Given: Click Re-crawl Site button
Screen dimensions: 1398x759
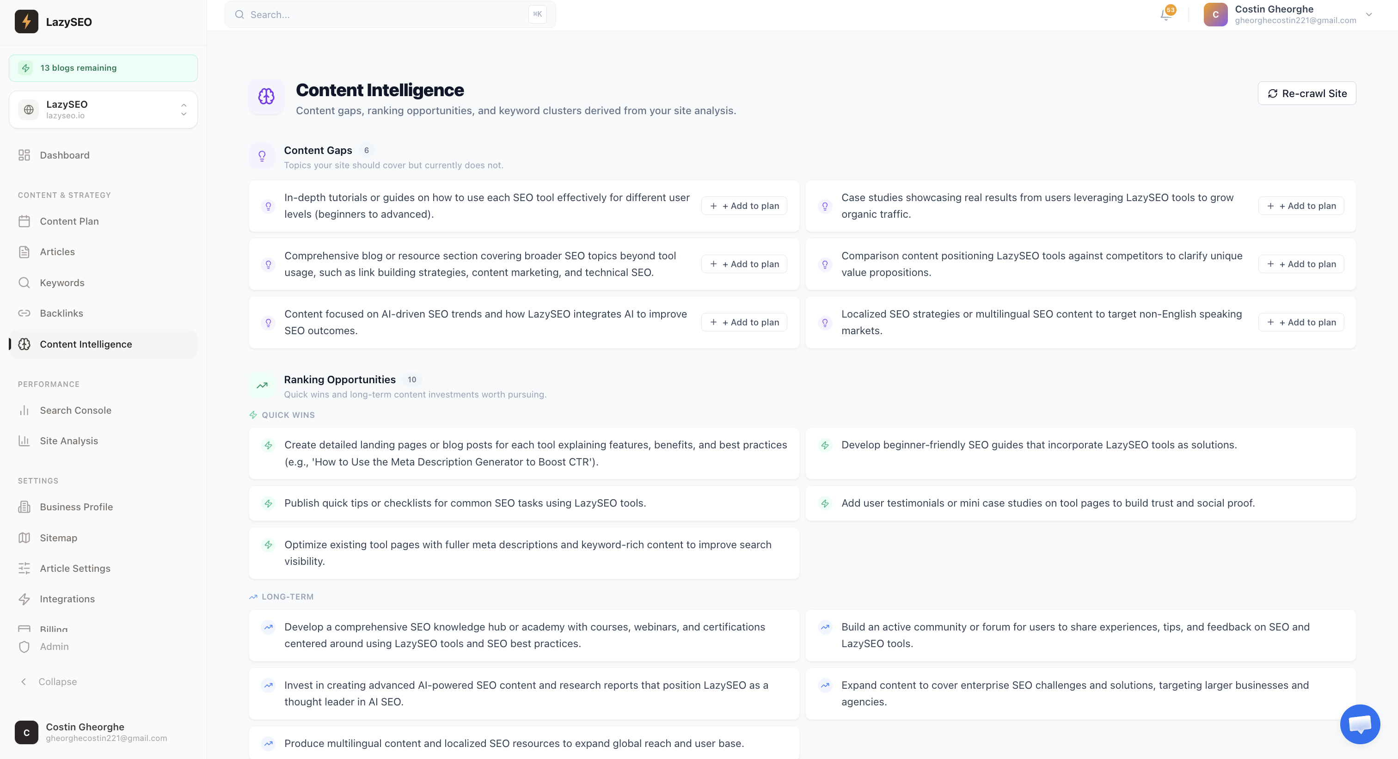Looking at the screenshot, I should point(1306,93).
